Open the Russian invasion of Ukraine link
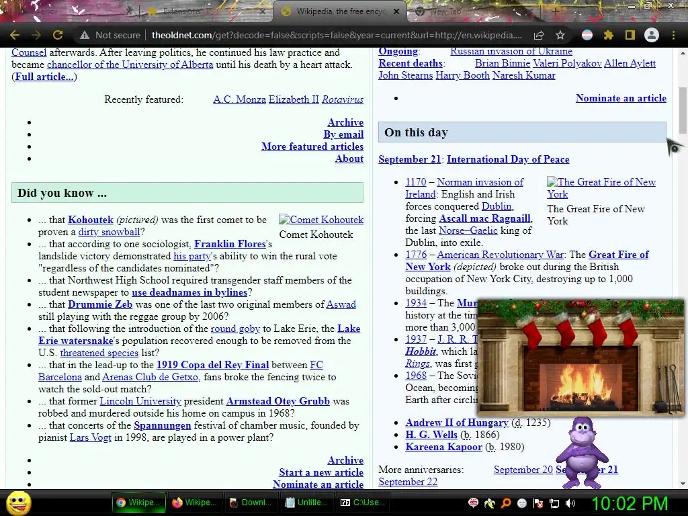 511,51
